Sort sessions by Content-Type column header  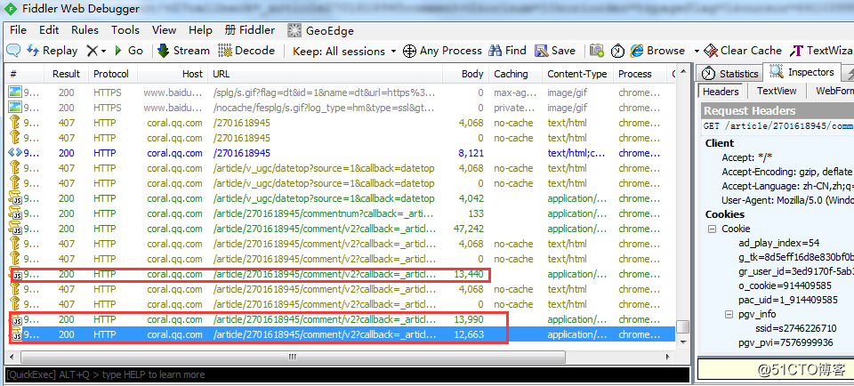click(x=577, y=74)
